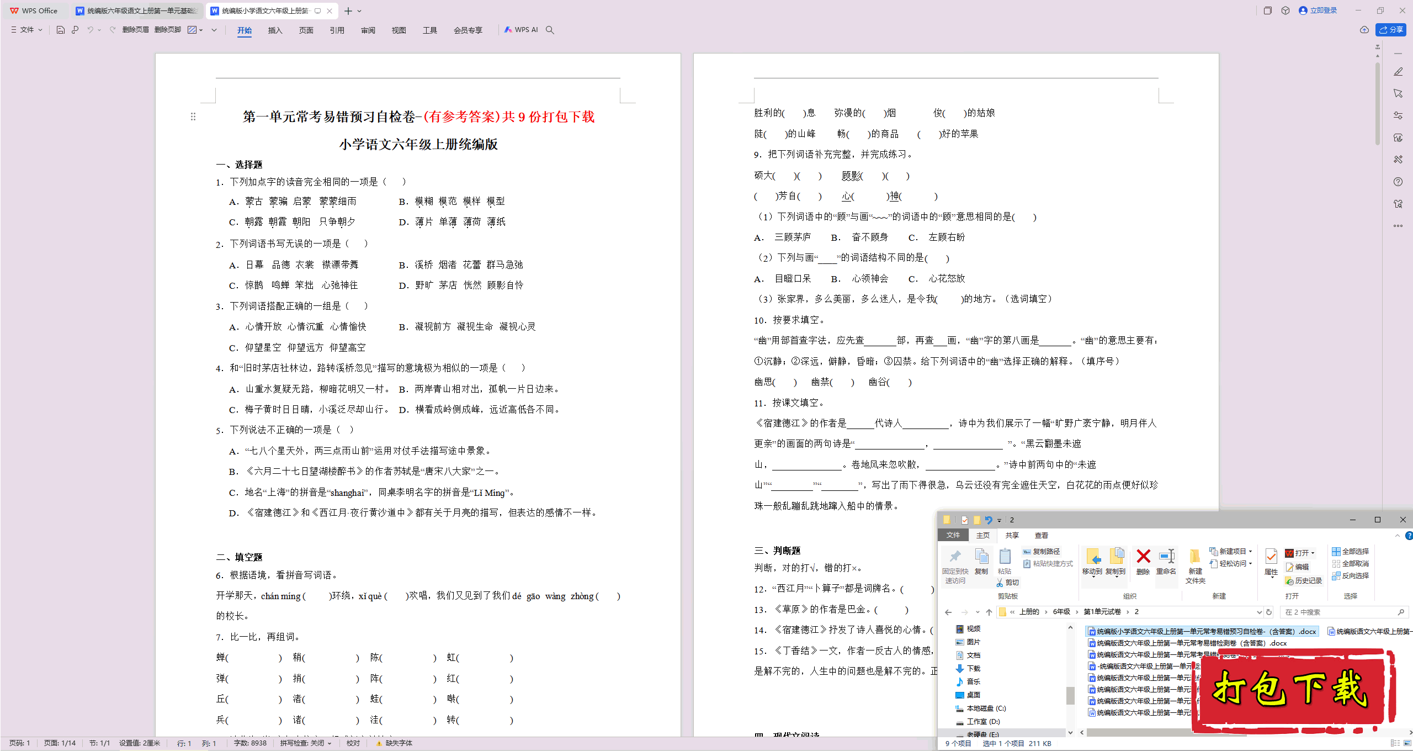The width and height of the screenshot is (1413, 751).
Task: Click Select None in Explorer ribbon
Action: [x=1350, y=564]
